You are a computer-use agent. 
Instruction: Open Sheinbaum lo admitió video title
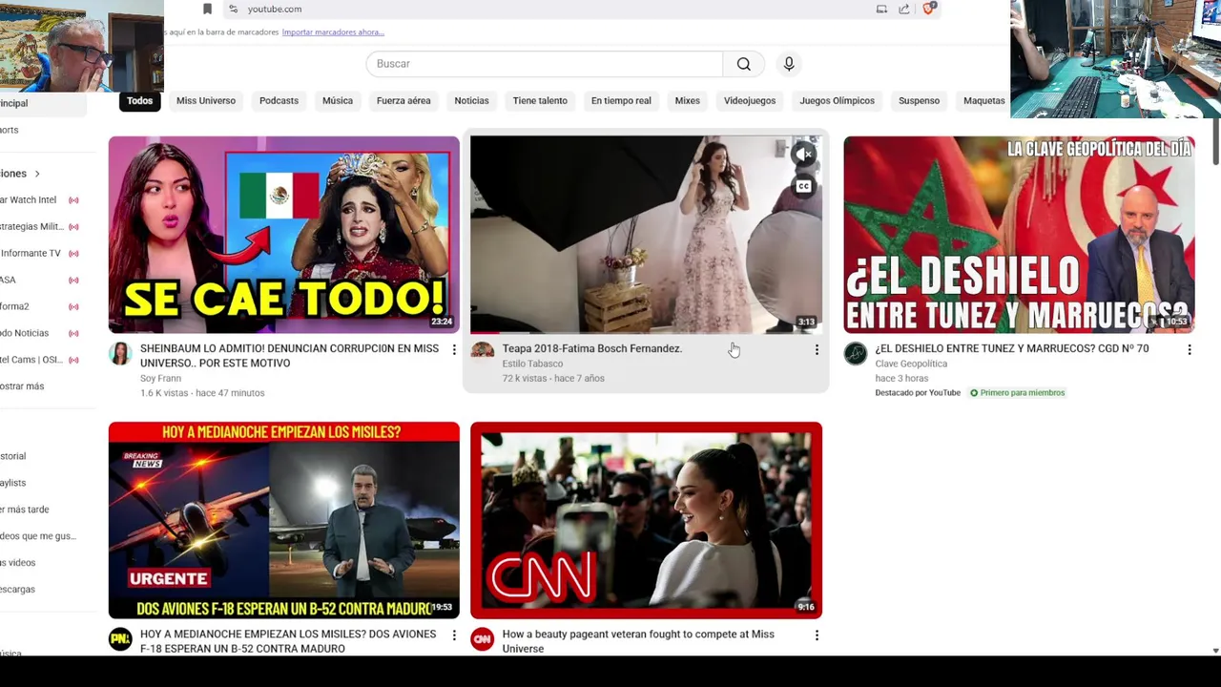pos(289,356)
